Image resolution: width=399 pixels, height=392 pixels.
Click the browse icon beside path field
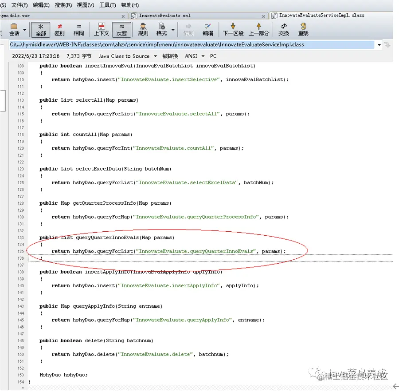click(387, 45)
